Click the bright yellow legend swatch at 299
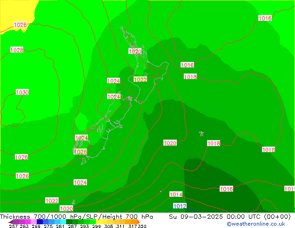 pos(99,221)
